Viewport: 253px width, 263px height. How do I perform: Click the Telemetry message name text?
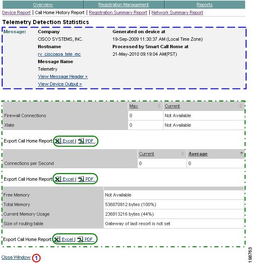[x=48, y=69]
